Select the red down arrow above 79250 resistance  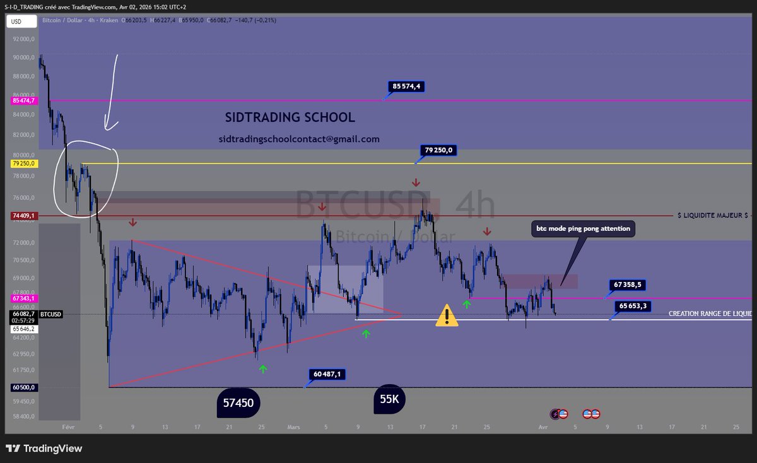[415, 182]
